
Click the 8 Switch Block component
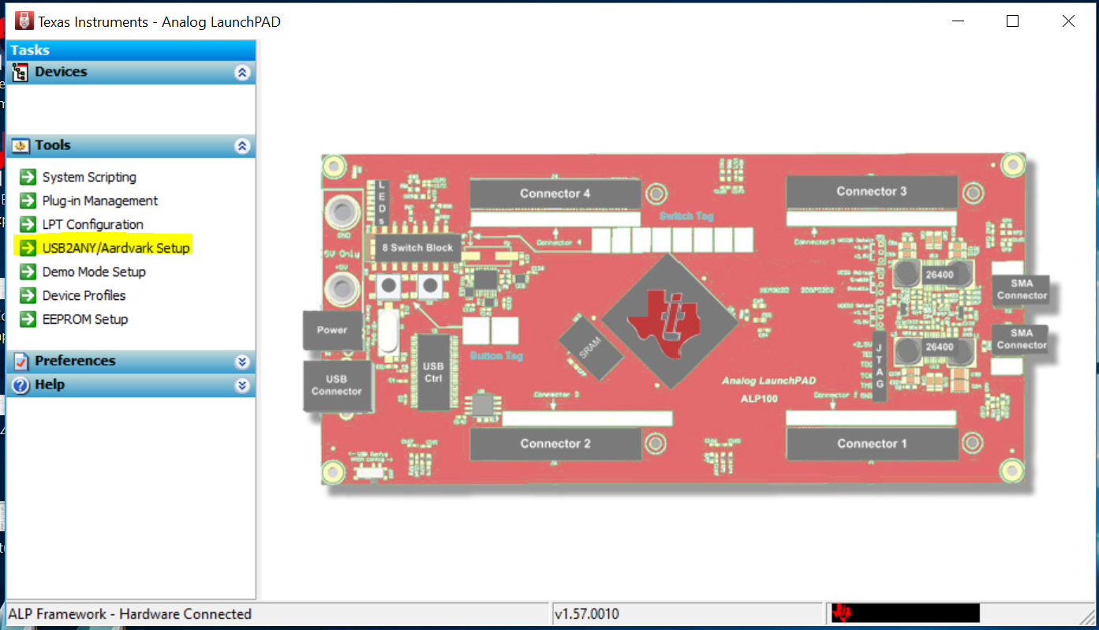pos(417,247)
